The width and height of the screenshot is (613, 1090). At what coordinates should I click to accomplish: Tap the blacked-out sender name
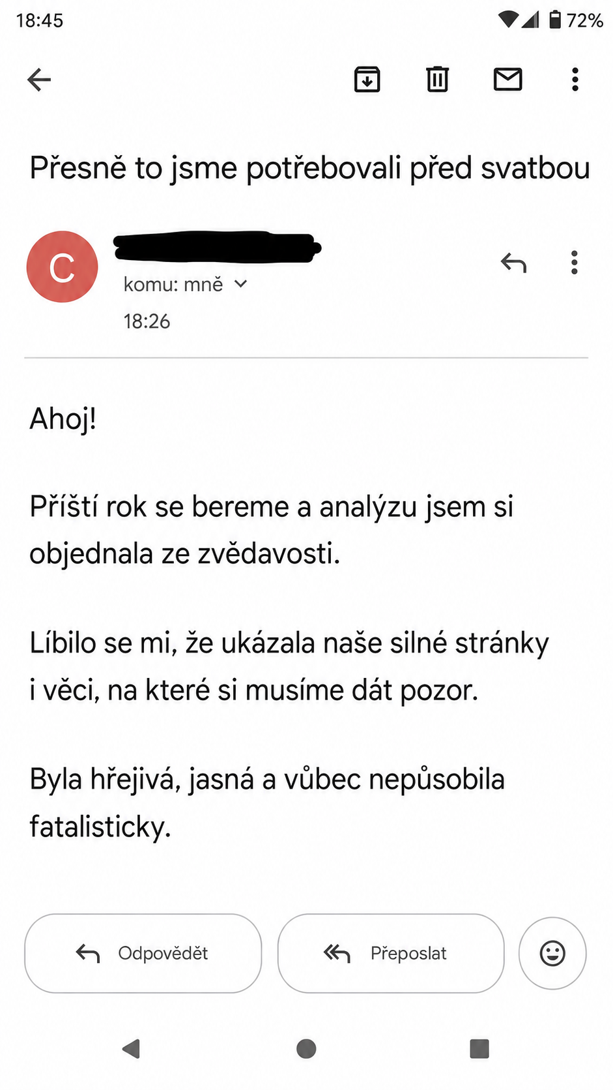point(217,247)
